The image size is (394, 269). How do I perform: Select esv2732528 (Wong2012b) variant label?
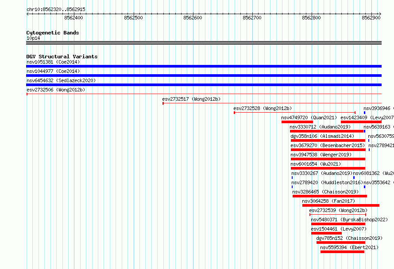pos(263,108)
